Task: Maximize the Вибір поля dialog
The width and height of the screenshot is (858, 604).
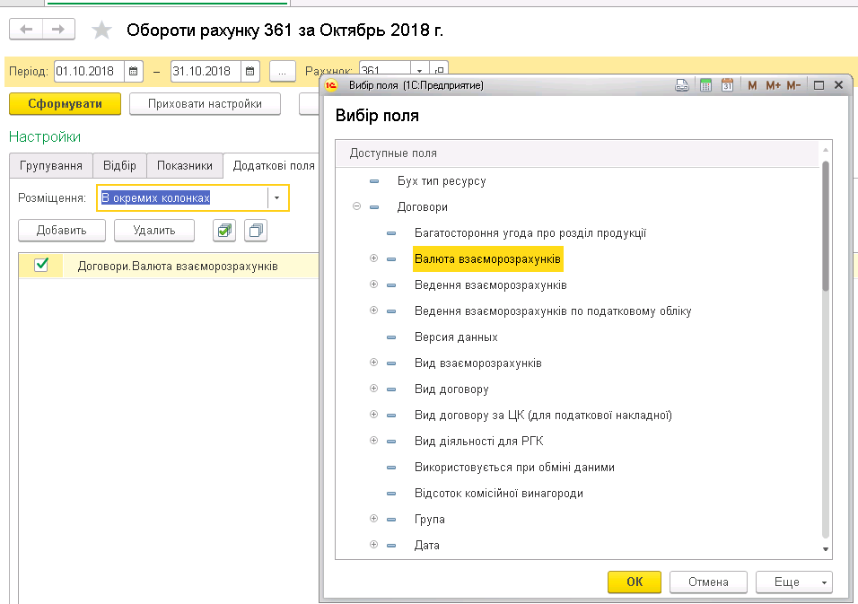Action: point(819,85)
